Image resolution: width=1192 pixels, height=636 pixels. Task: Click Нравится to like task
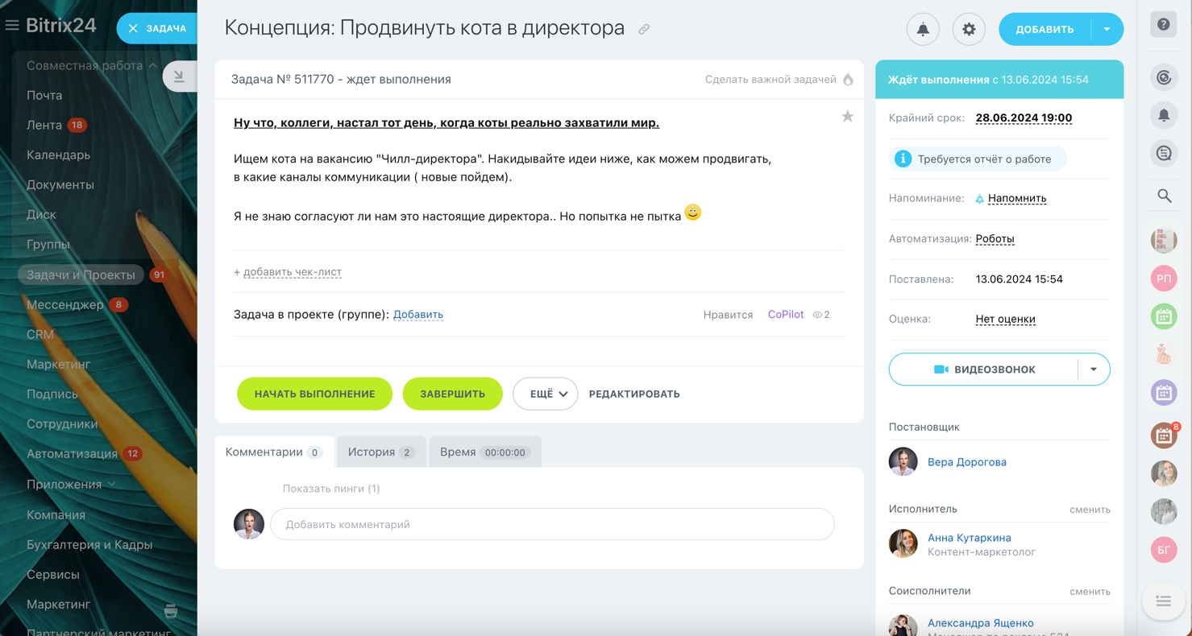point(728,315)
